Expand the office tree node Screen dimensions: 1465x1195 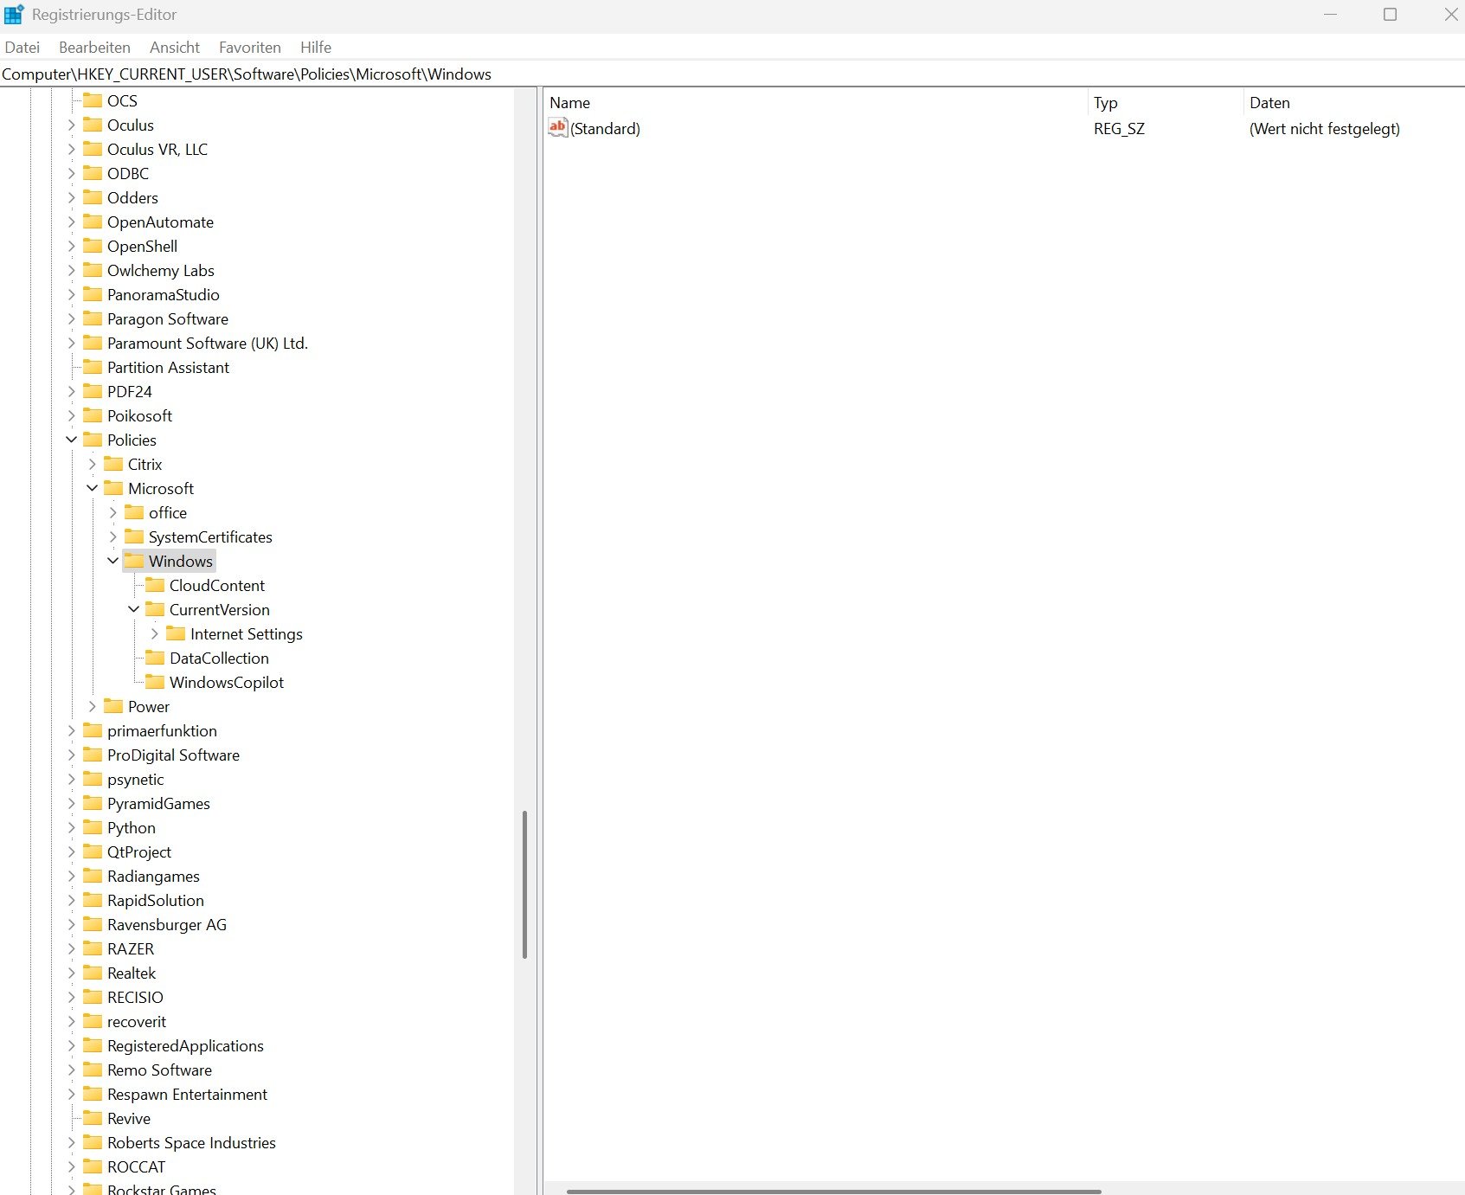click(x=113, y=512)
